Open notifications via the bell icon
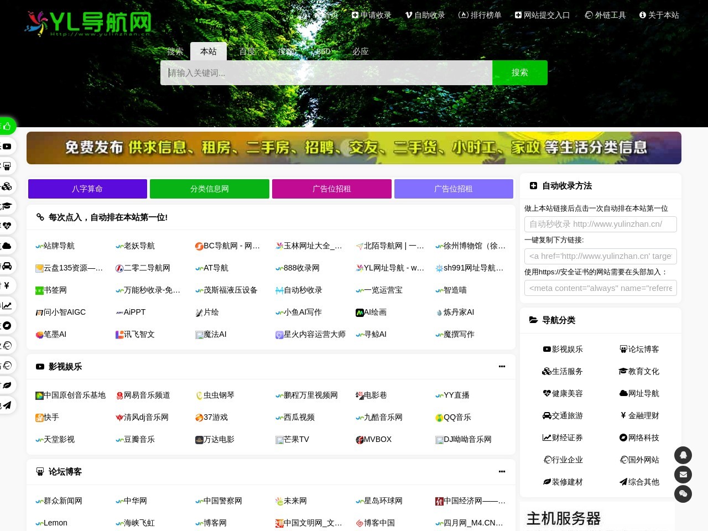This screenshot has height=531, width=708. tap(683, 455)
